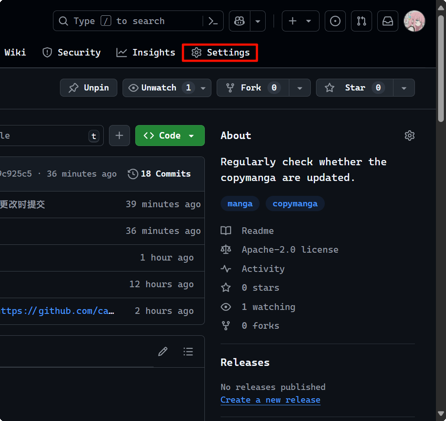The image size is (446, 421).
Task: Click Create a new release link
Action: (x=270, y=400)
